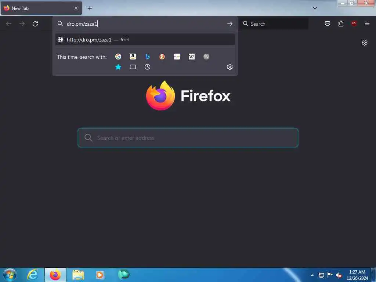Open the network tray icon
The height and width of the screenshot is (282, 376).
(x=321, y=275)
